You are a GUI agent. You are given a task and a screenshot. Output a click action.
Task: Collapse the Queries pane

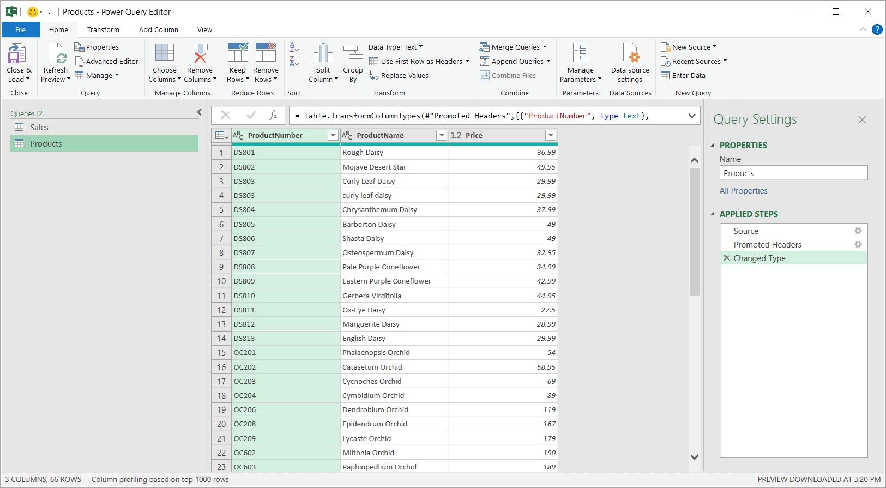coord(200,112)
